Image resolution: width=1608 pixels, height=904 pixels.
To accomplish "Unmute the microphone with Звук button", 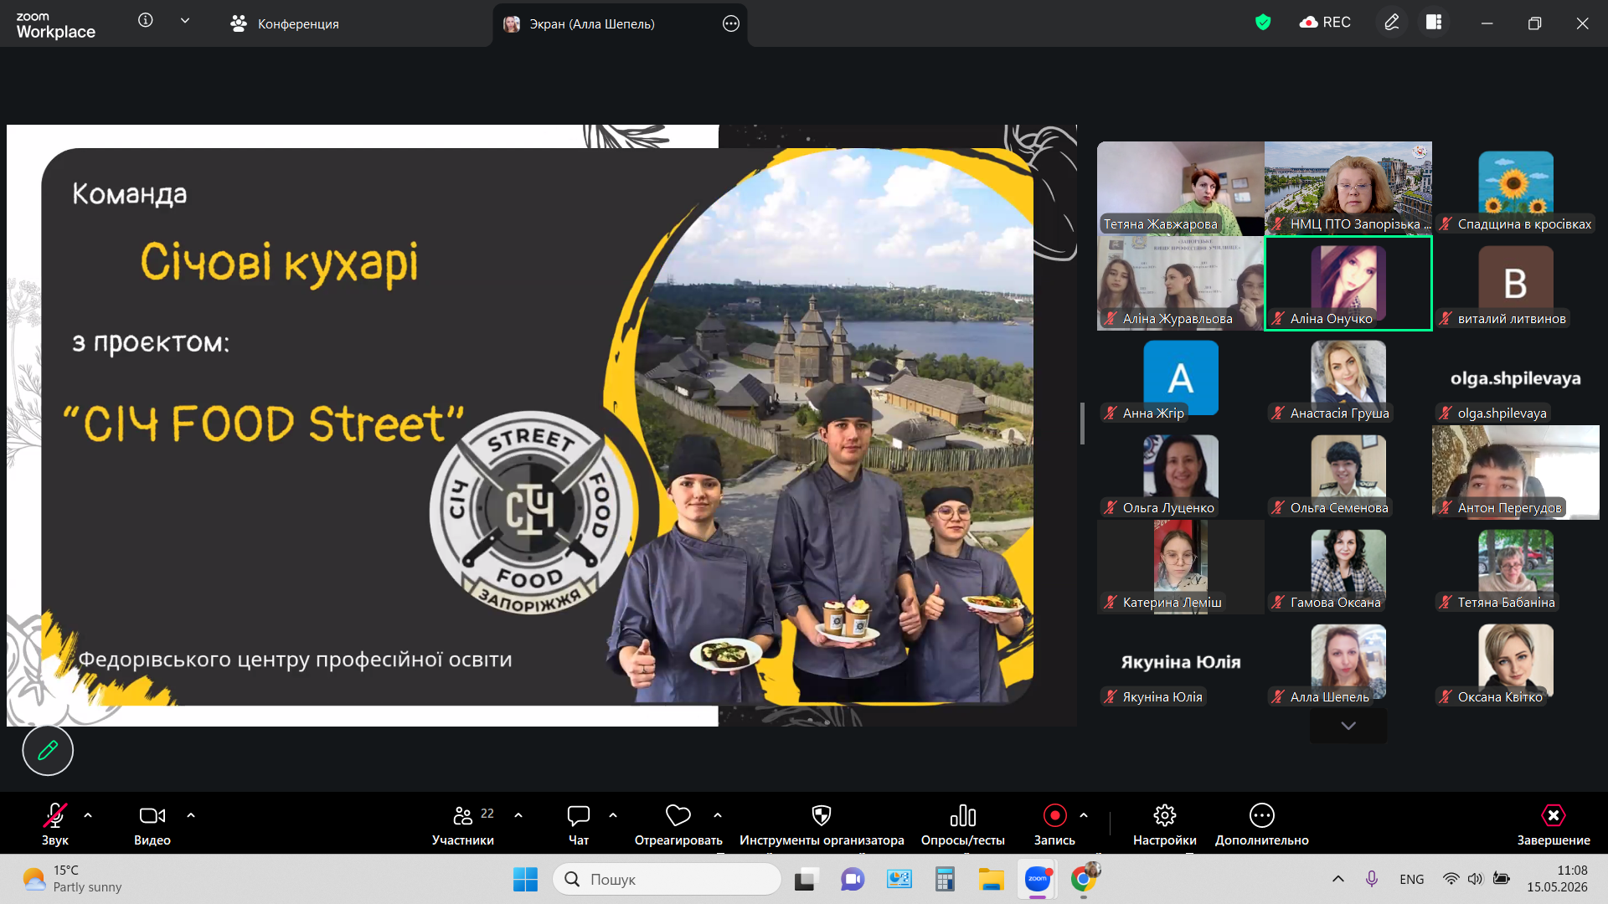I will tap(55, 824).
